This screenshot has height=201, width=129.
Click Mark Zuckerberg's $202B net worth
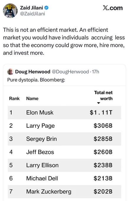(x=103, y=192)
